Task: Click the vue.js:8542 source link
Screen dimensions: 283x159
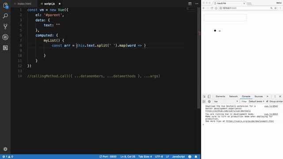Action: point(271,106)
